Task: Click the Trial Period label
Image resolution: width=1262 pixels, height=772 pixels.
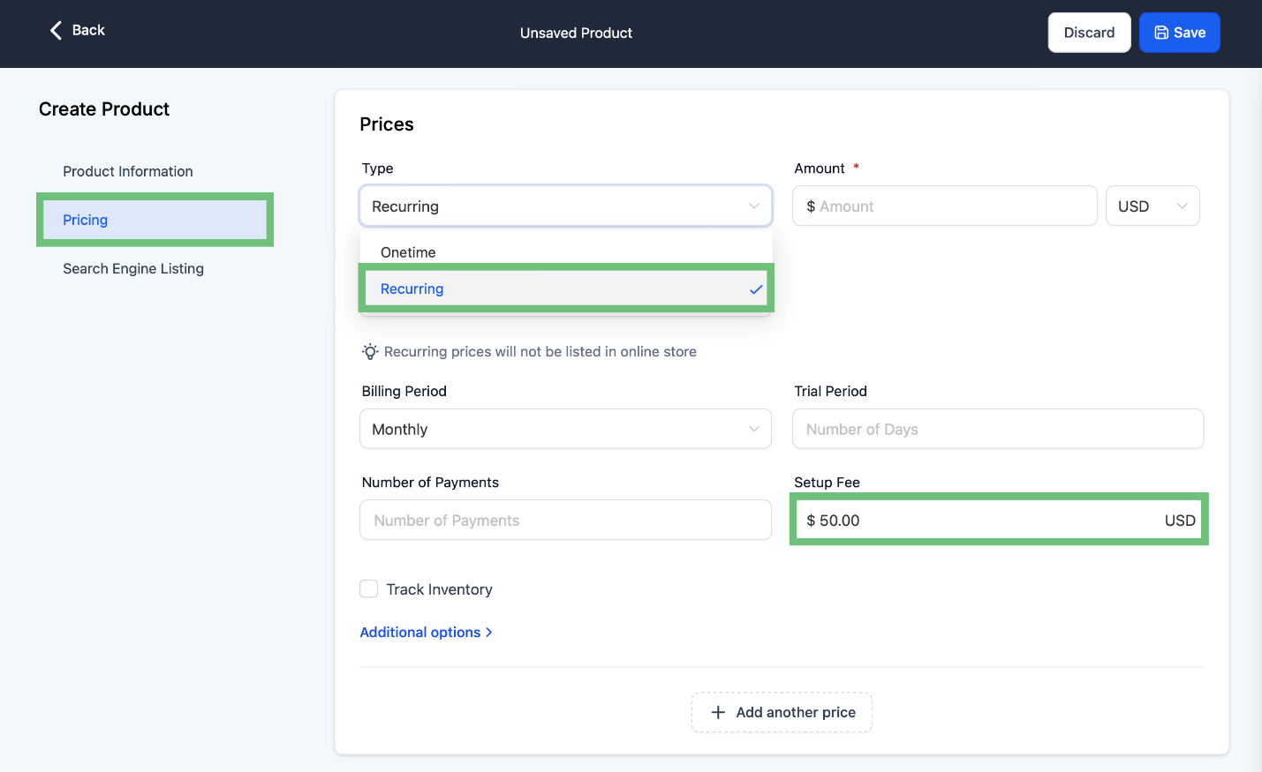Action: tap(830, 391)
